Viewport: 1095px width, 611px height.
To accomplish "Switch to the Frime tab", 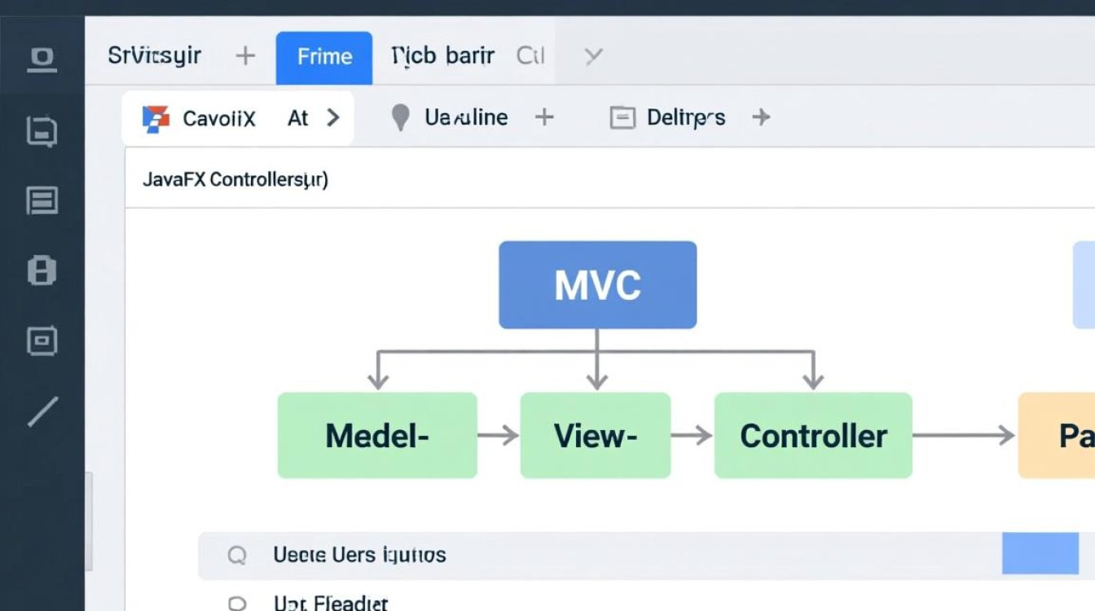I will [x=324, y=57].
